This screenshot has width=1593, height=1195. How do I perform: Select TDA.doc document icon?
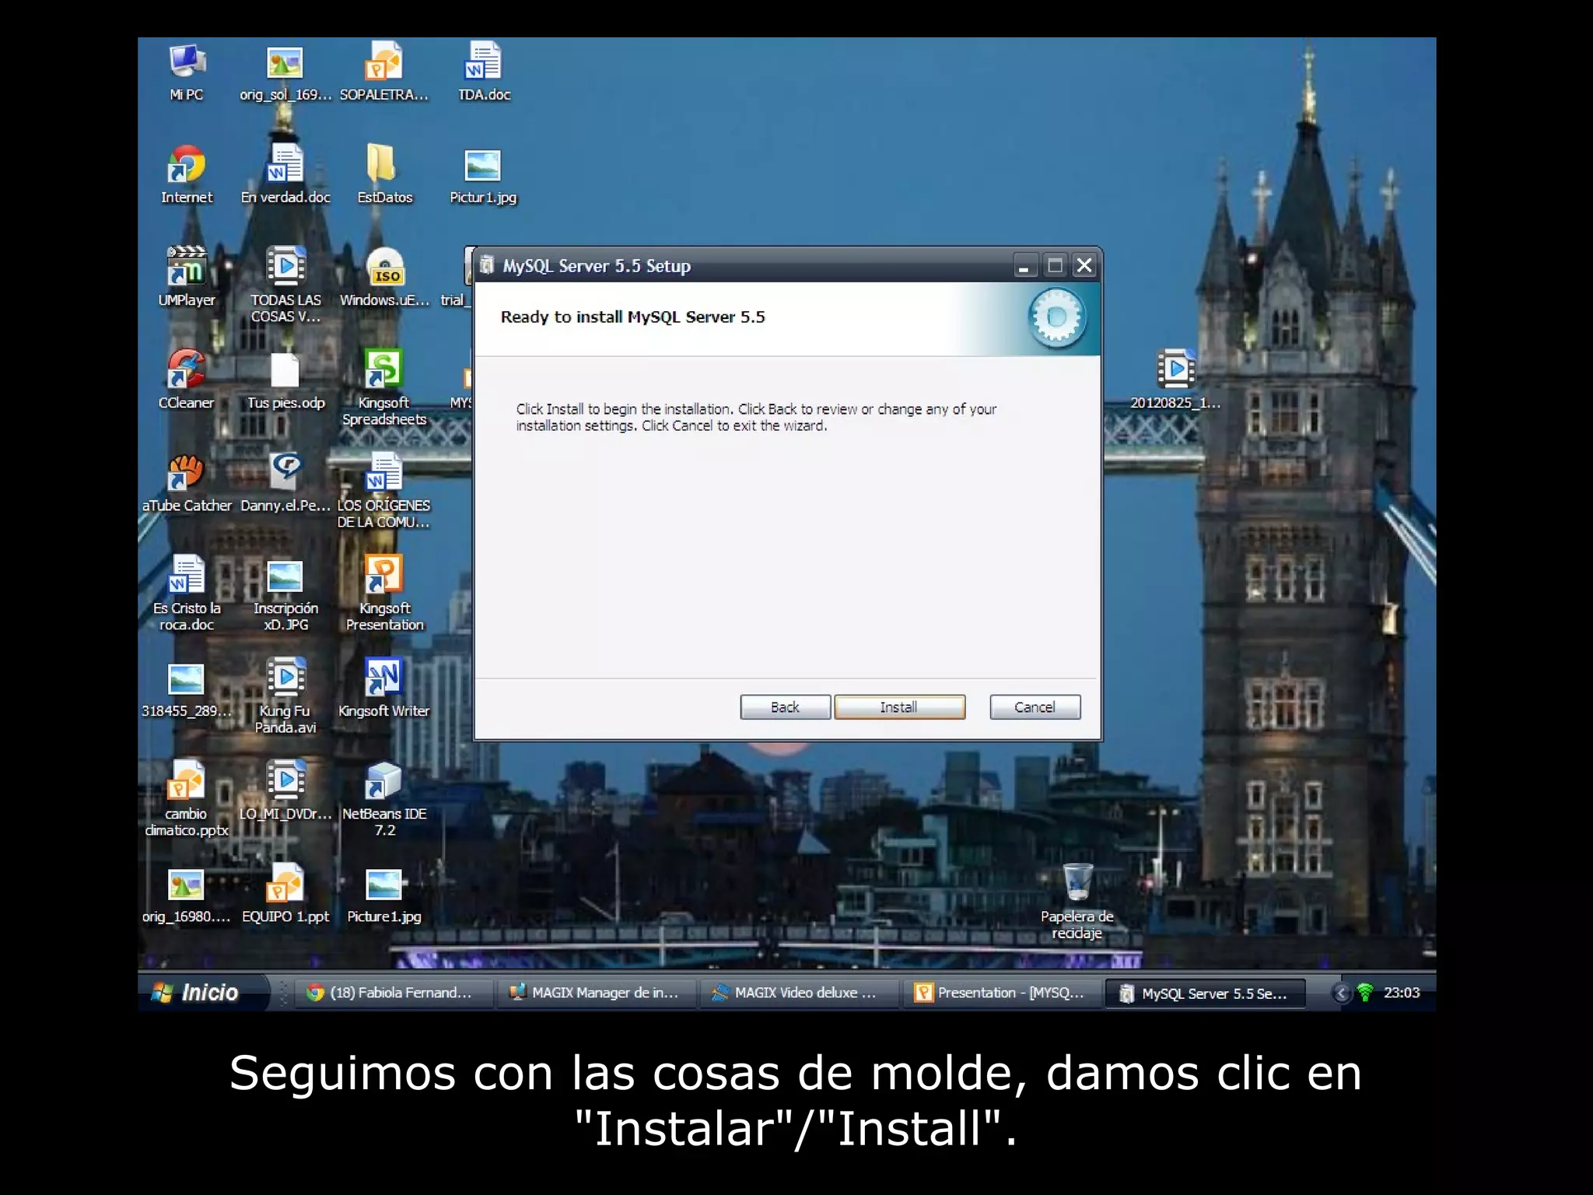click(484, 73)
